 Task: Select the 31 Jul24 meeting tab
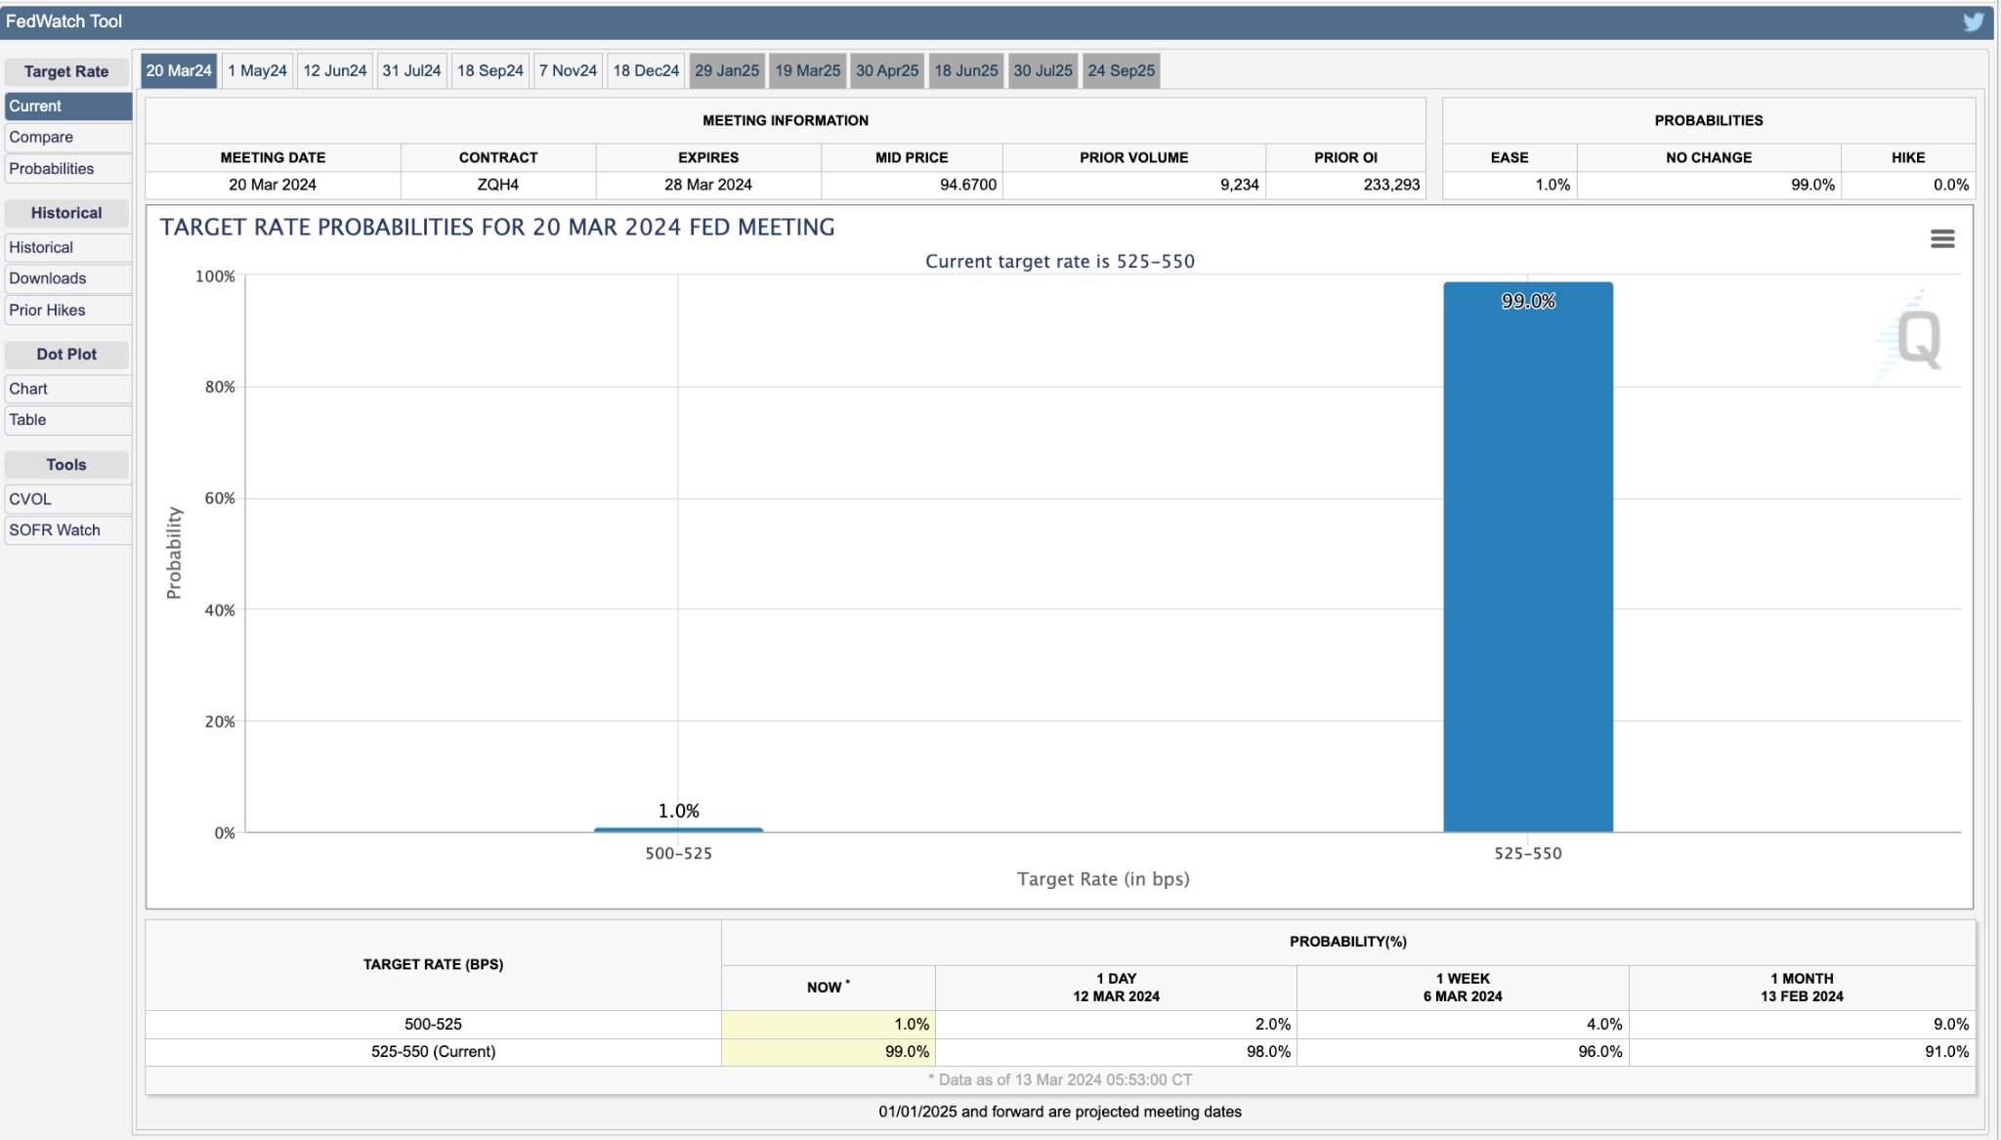click(x=411, y=70)
